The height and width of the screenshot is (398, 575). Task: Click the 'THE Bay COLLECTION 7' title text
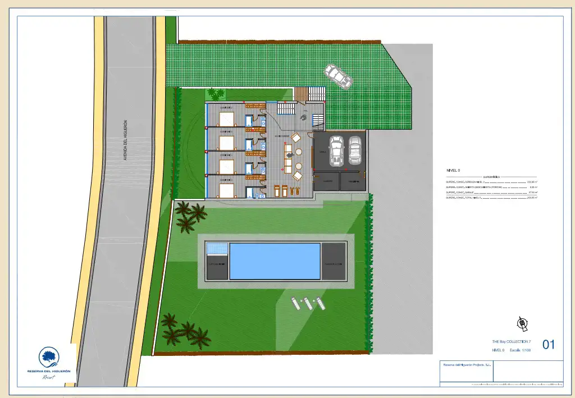coord(511,342)
